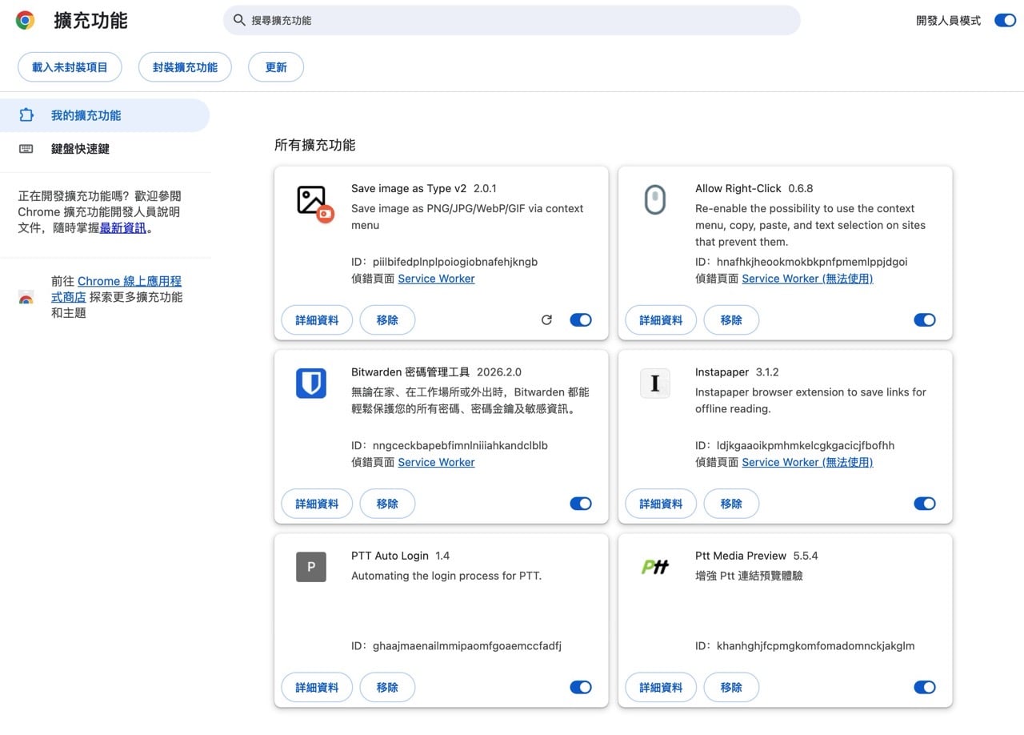Screen dimensions: 1024x735
Task: Open Instapaper 詳細資料
Action: pyautogui.click(x=660, y=504)
